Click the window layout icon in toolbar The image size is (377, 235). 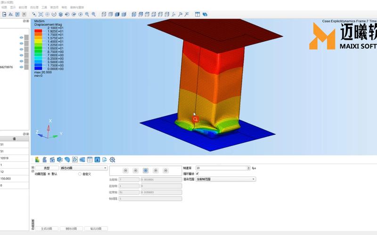[197, 15]
